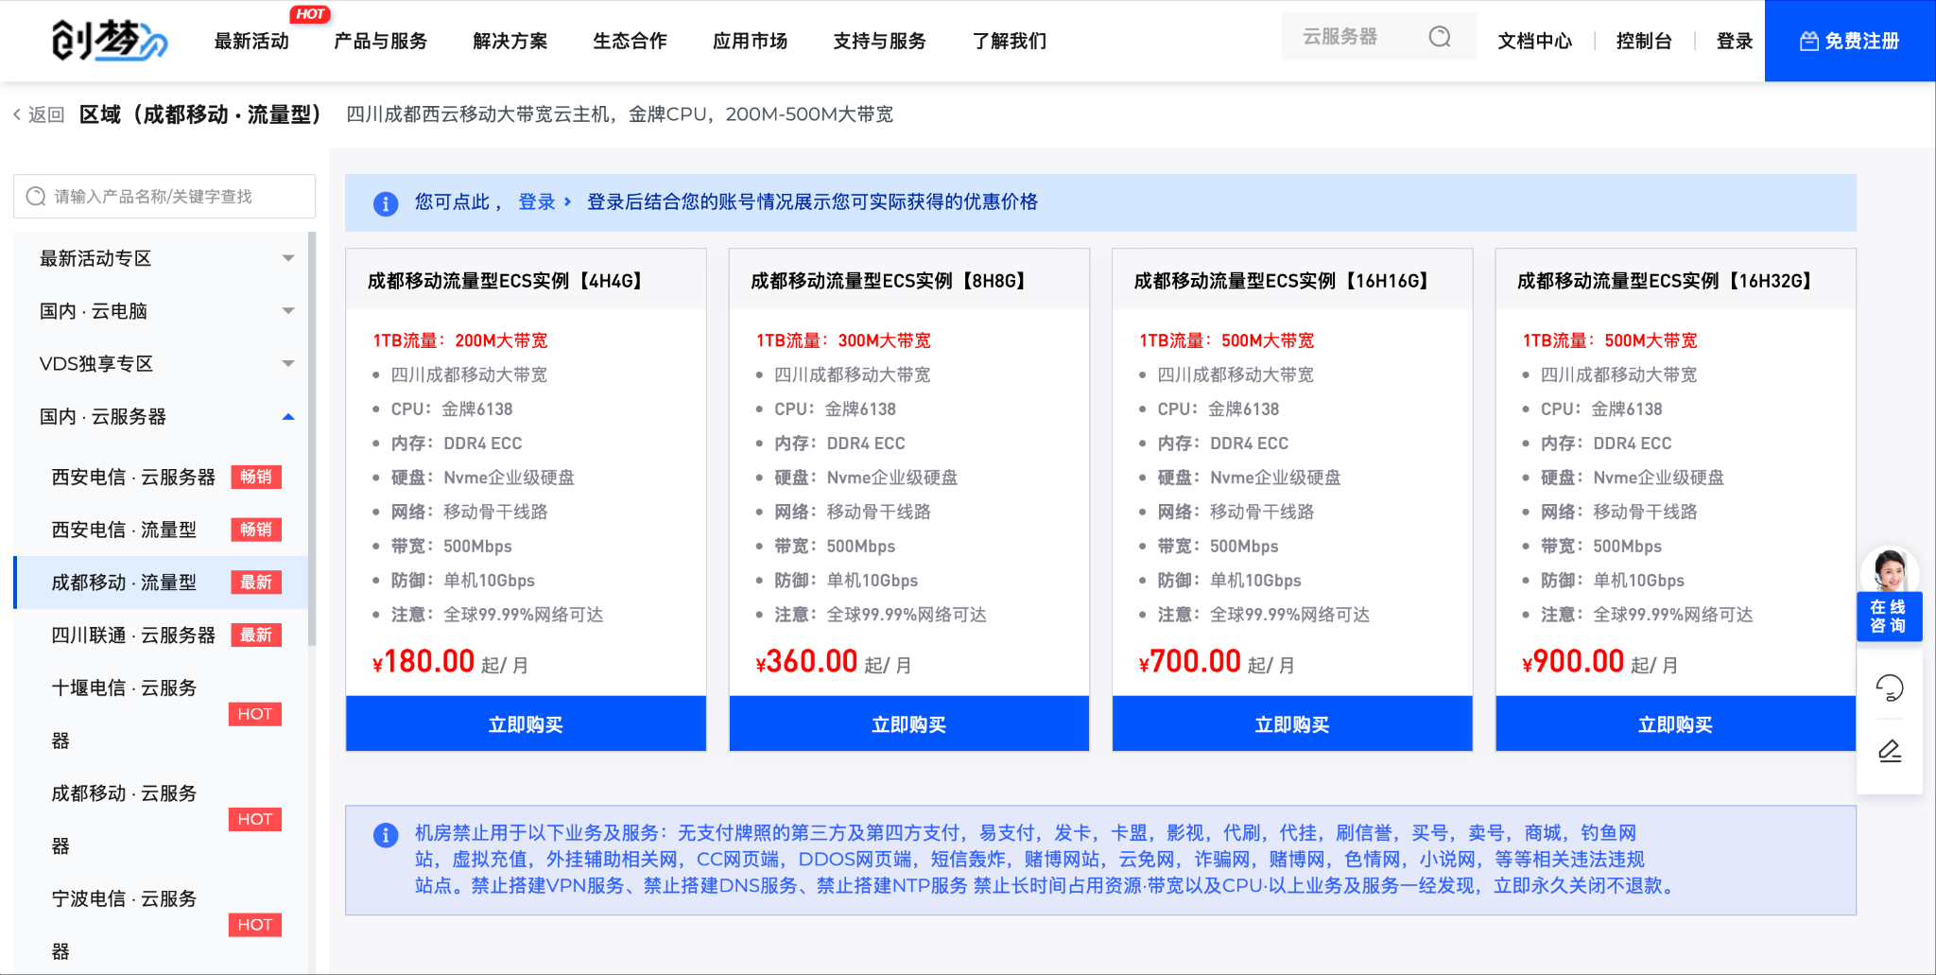Image resolution: width=1936 pixels, height=975 pixels.
Task: Expand the 最新活动专区 sidebar section
Action: pos(288,258)
